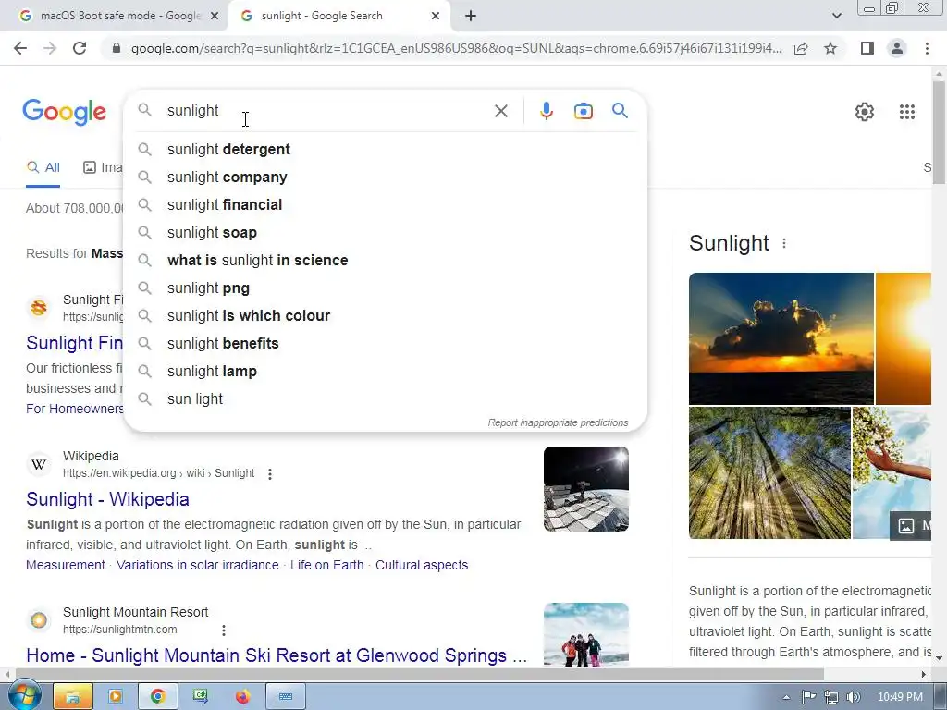Expand the tab search chevron
This screenshot has height=710, width=947.
(x=836, y=16)
